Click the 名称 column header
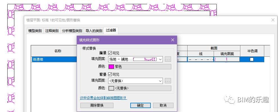278x112 pixels. (x=58, y=51)
